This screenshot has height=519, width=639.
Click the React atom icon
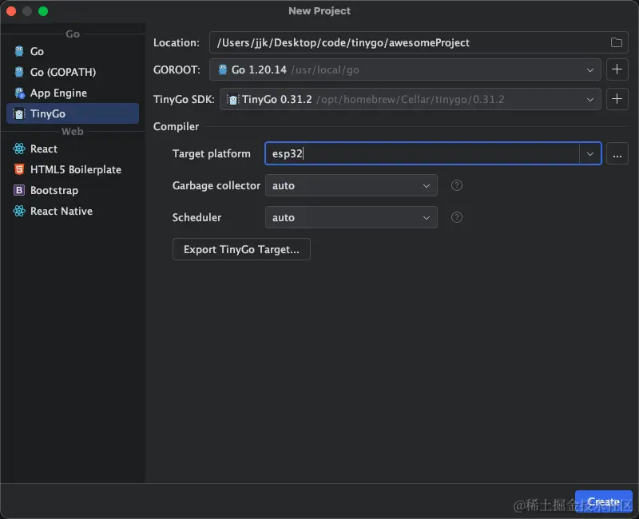19,149
